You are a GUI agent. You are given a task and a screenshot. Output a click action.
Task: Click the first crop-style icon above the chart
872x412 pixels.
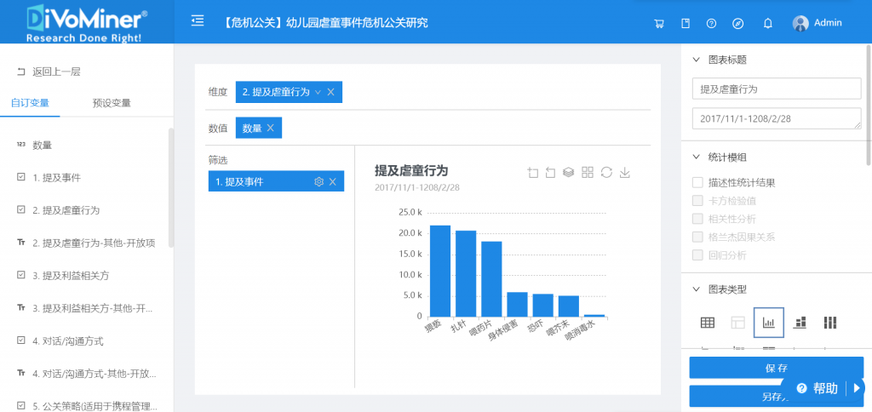pyautogui.click(x=533, y=172)
